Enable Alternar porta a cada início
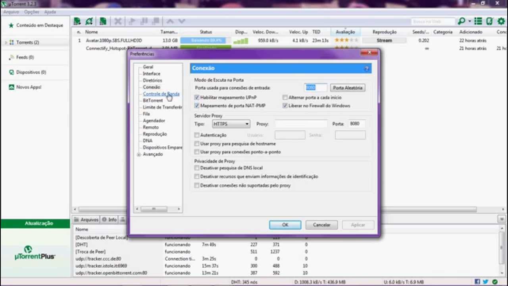This screenshot has height=286, width=508. tap(285, 97)
